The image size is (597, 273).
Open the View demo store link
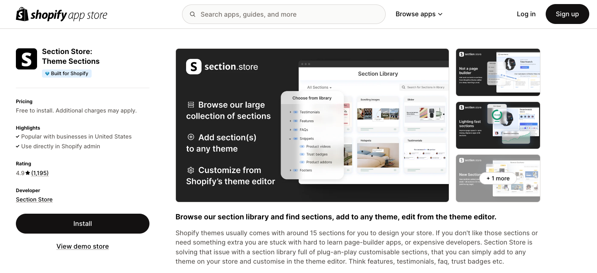coord(83,246)
